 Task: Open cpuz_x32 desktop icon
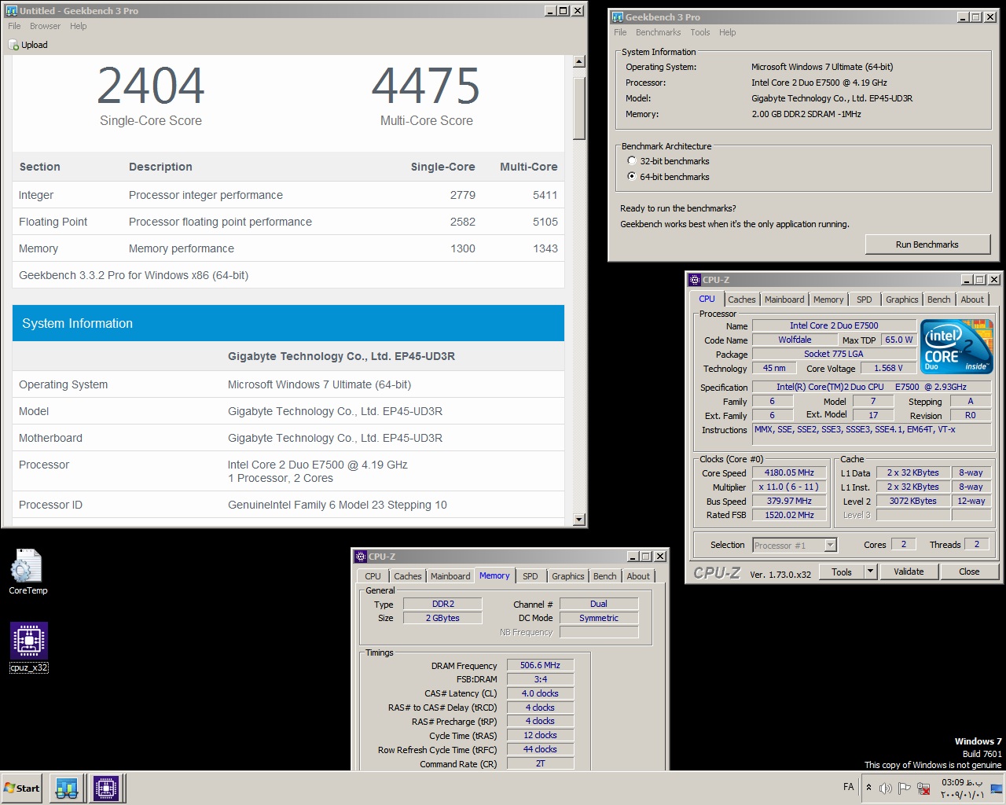point(29,648)
